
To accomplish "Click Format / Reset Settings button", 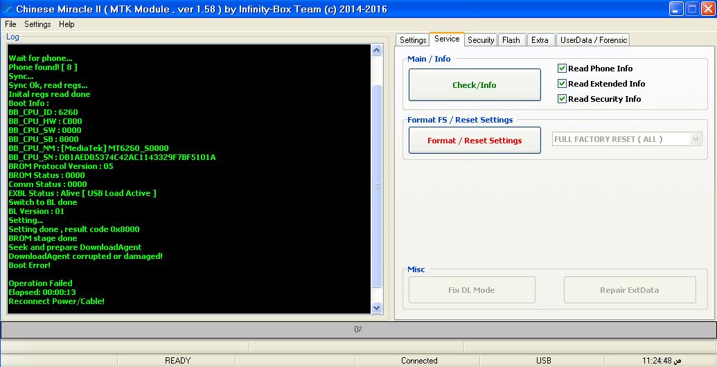I will pyautogui.click(x=474, y=141).
